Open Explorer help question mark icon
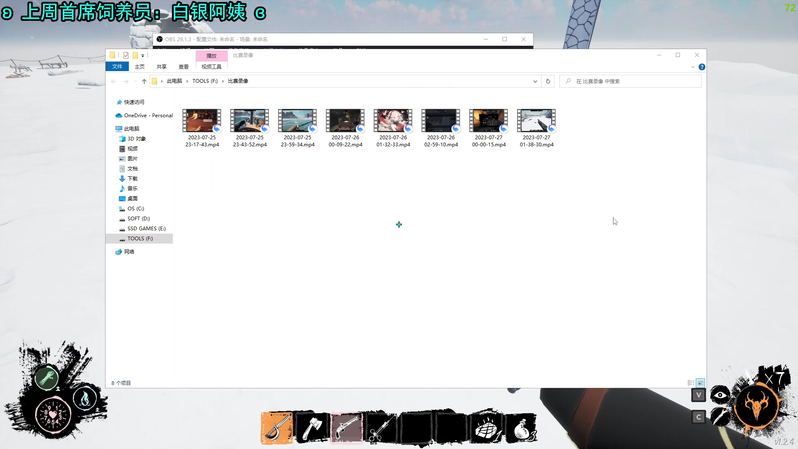Viewport: 798px width, 449px height. [702, 67]
